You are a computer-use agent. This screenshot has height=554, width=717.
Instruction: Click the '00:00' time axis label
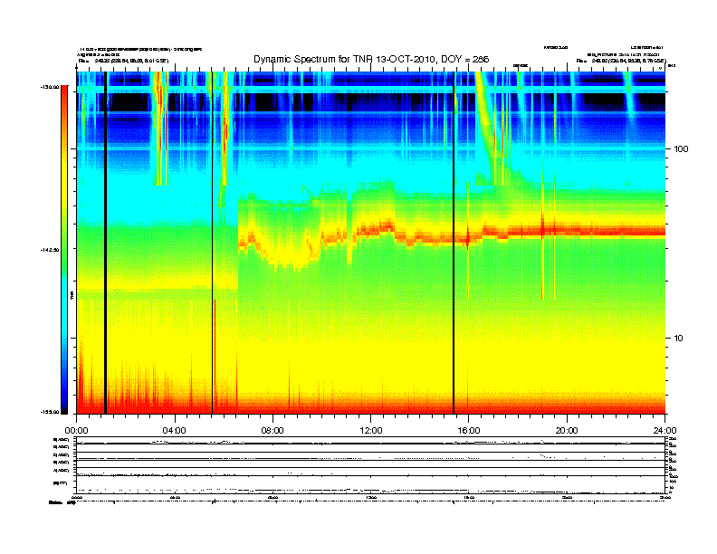[x=76, y=431]
